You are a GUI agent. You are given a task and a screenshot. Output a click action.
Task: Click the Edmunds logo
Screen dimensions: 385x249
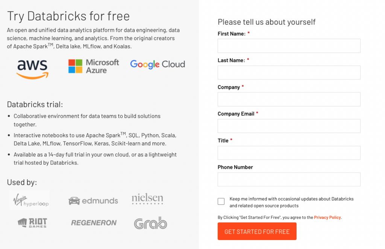93,201
